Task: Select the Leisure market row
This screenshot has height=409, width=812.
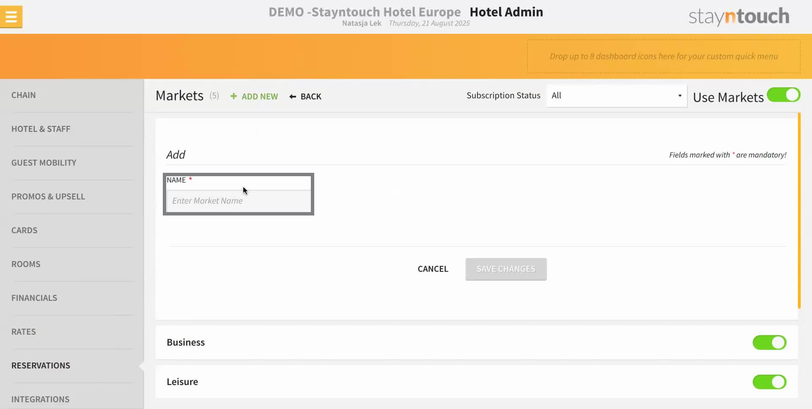Action: pyautogui.click(x=477, y=382)
